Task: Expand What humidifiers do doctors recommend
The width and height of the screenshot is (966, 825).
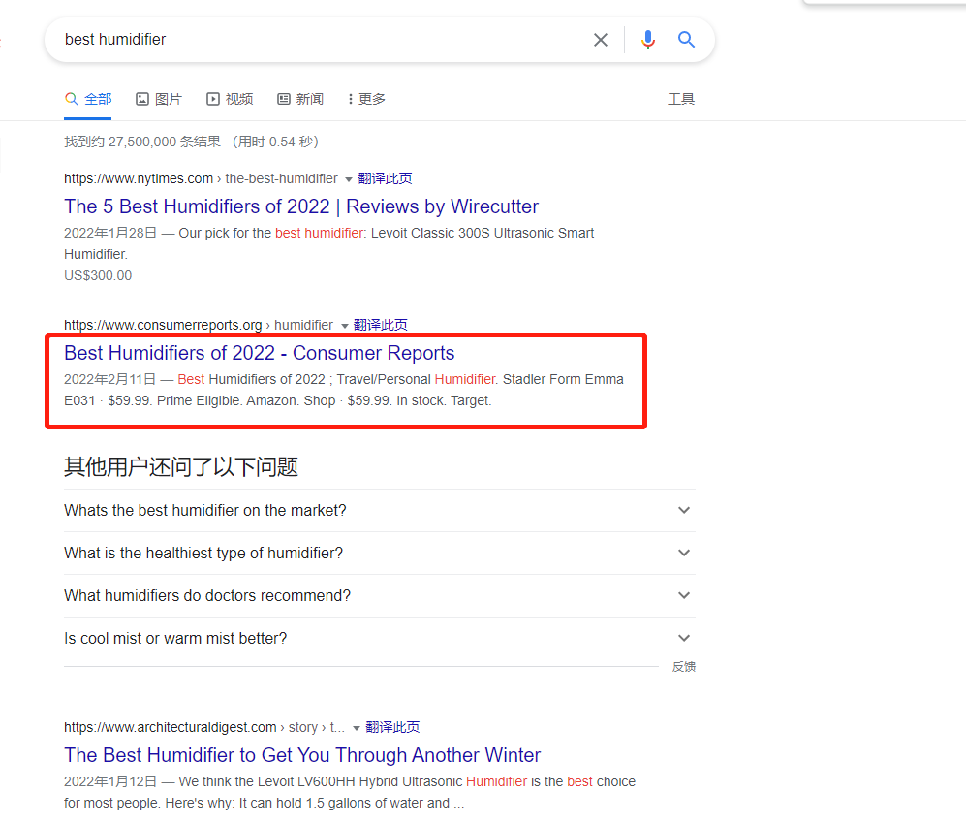Action: click(380, 595)
